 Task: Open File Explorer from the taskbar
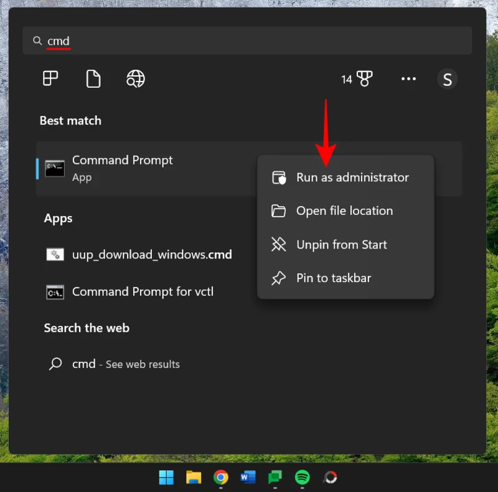[194, 478]
